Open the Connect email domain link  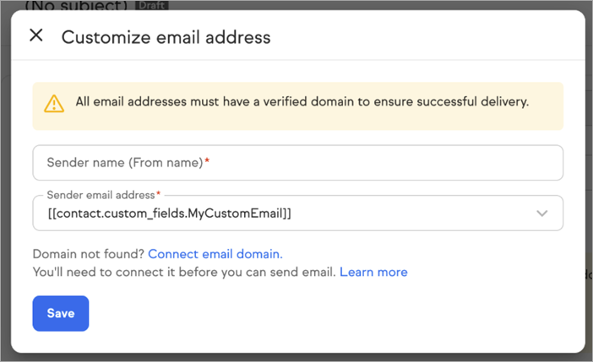215,253
